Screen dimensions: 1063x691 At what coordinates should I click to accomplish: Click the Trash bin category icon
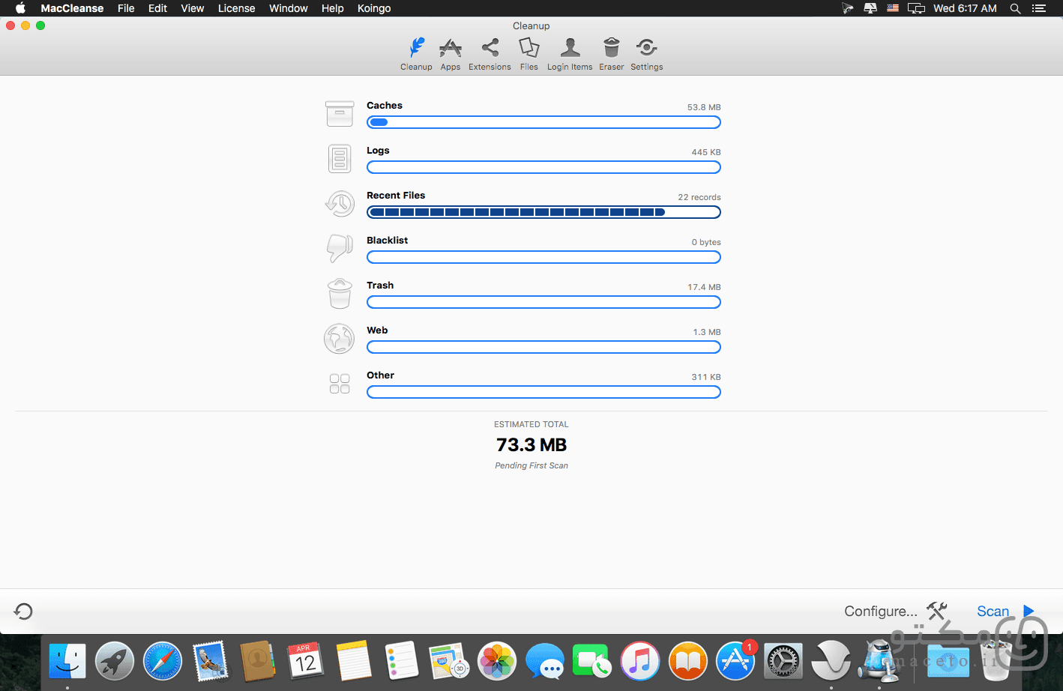click(x=340, y=294)
